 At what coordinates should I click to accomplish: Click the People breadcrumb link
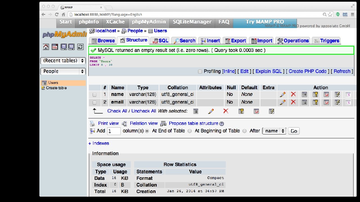tap(135, 31)
